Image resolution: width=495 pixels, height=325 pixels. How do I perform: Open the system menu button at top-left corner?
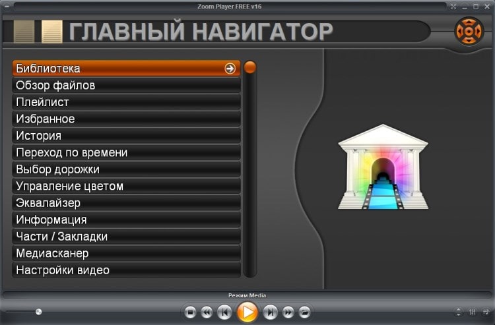point(7,7)
